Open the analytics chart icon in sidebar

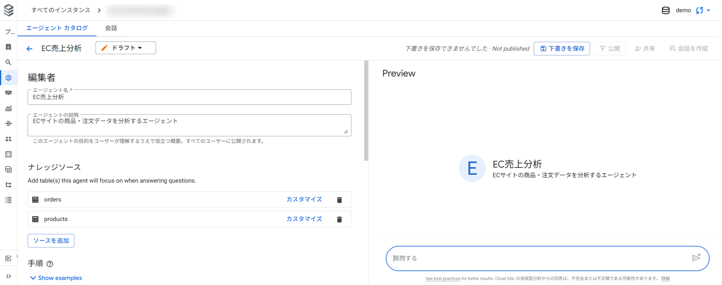pyautogui.click(x=9, y=108)
